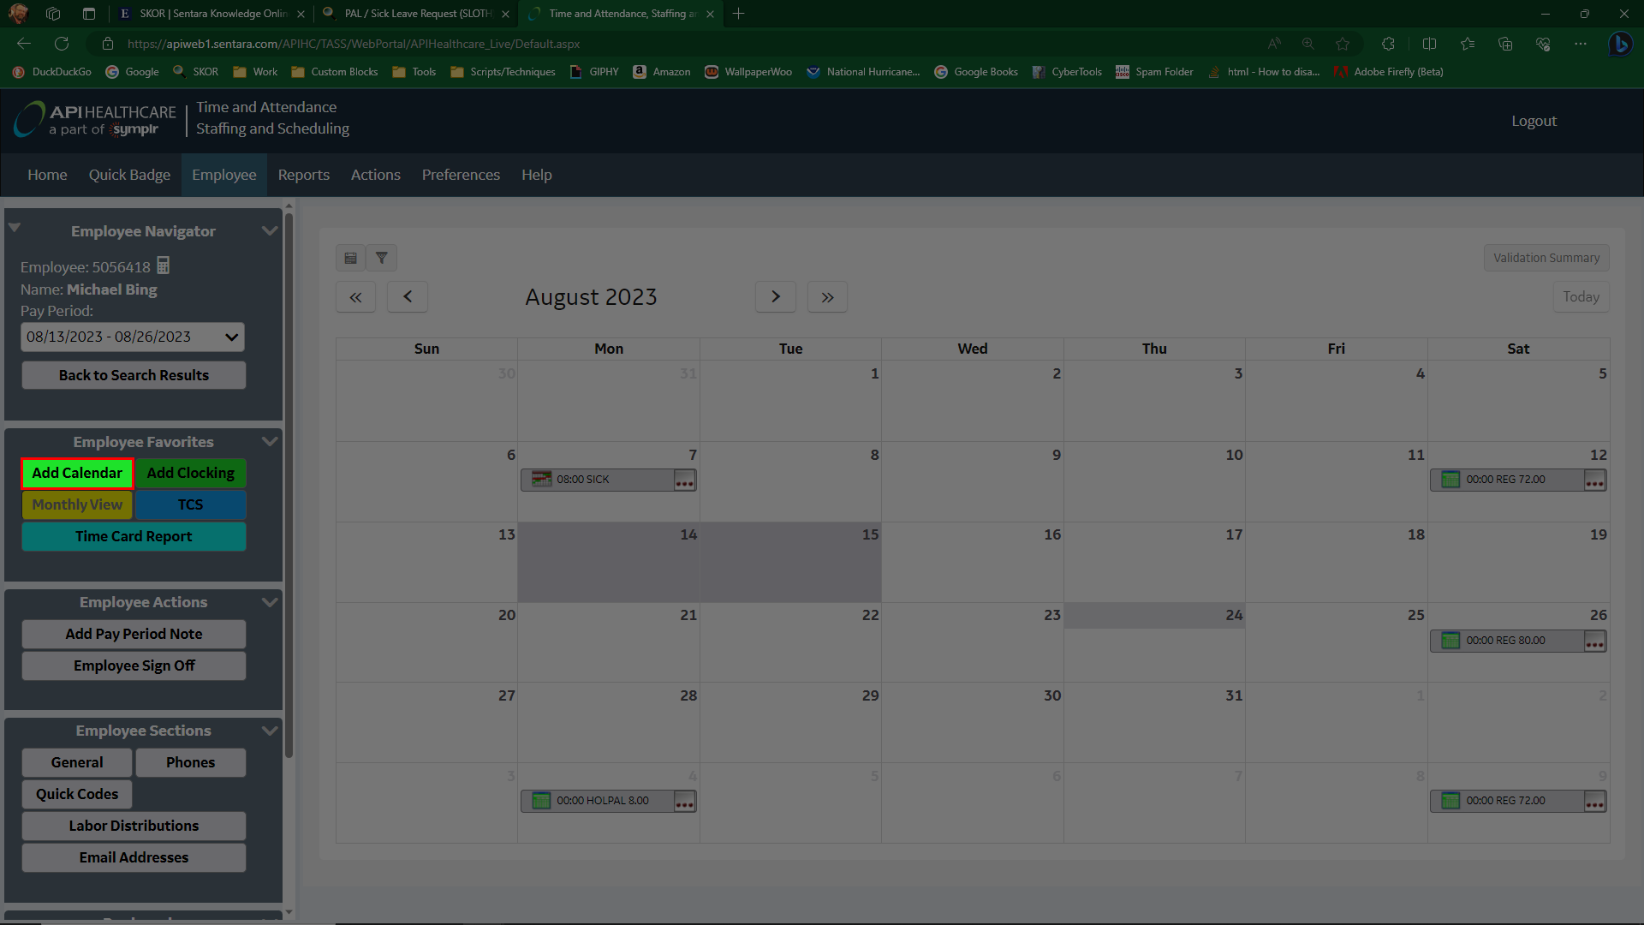Open the Time Card Report
1644x925 pixels.
coord(134,537)
